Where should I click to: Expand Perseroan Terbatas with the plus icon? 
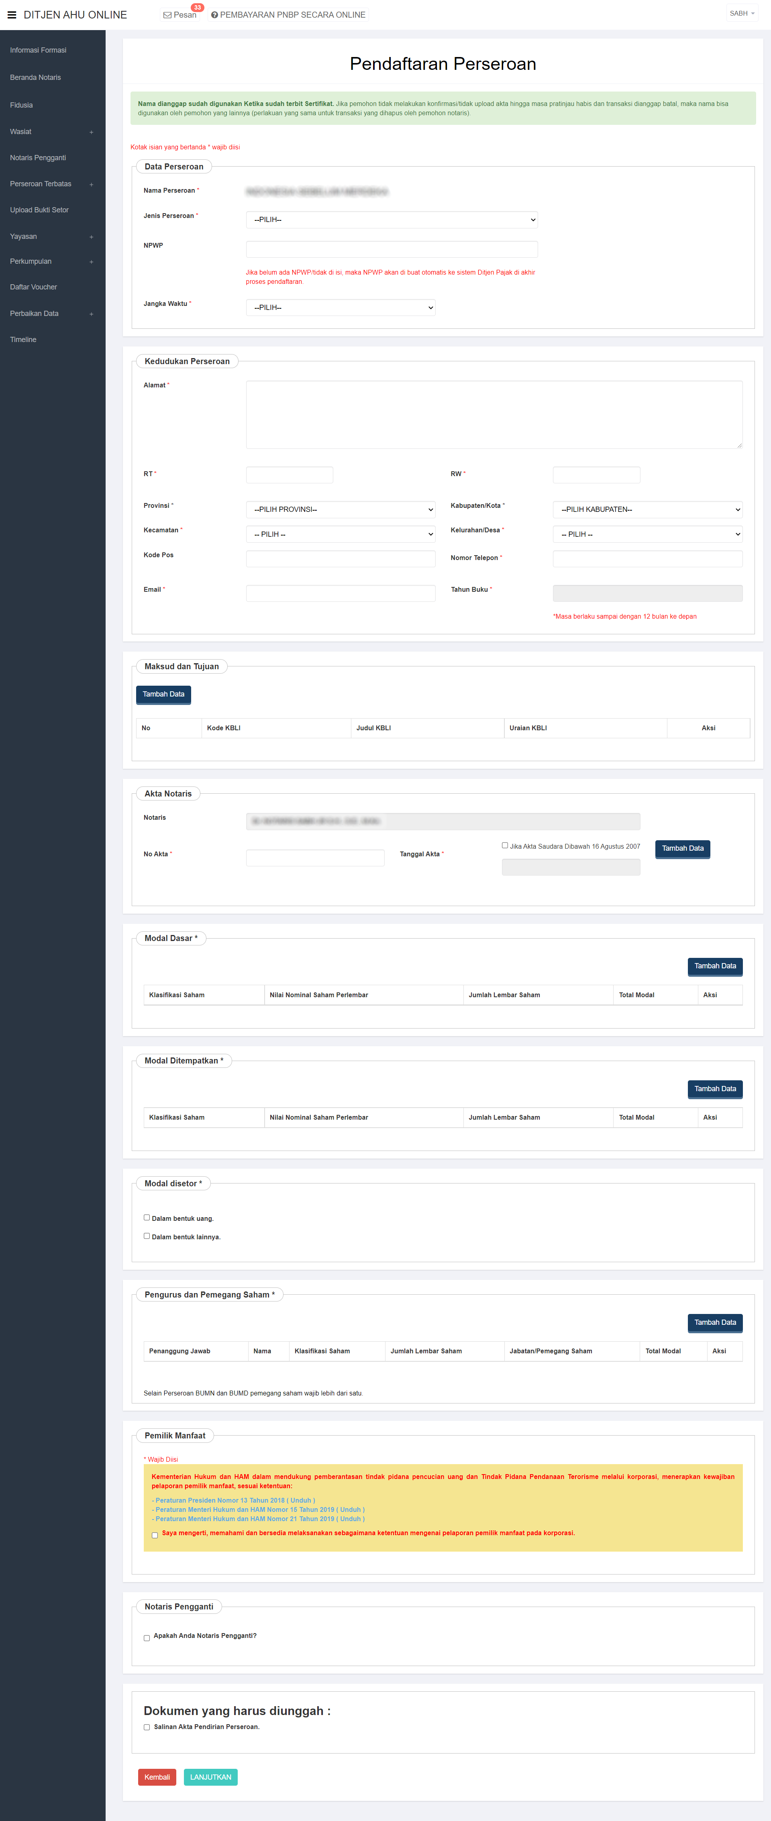[91, 185]
